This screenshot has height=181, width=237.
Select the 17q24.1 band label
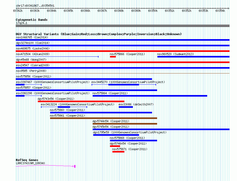coord(22,23)
